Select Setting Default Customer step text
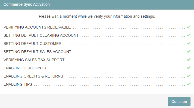This screenshot has height=108, width=194. pyautogui.click(x=32, y=44)
